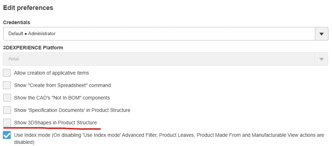This screenshot has height=146, width=332.
Task: Click the 'Credentials' field label
Action: coord(17,22)
